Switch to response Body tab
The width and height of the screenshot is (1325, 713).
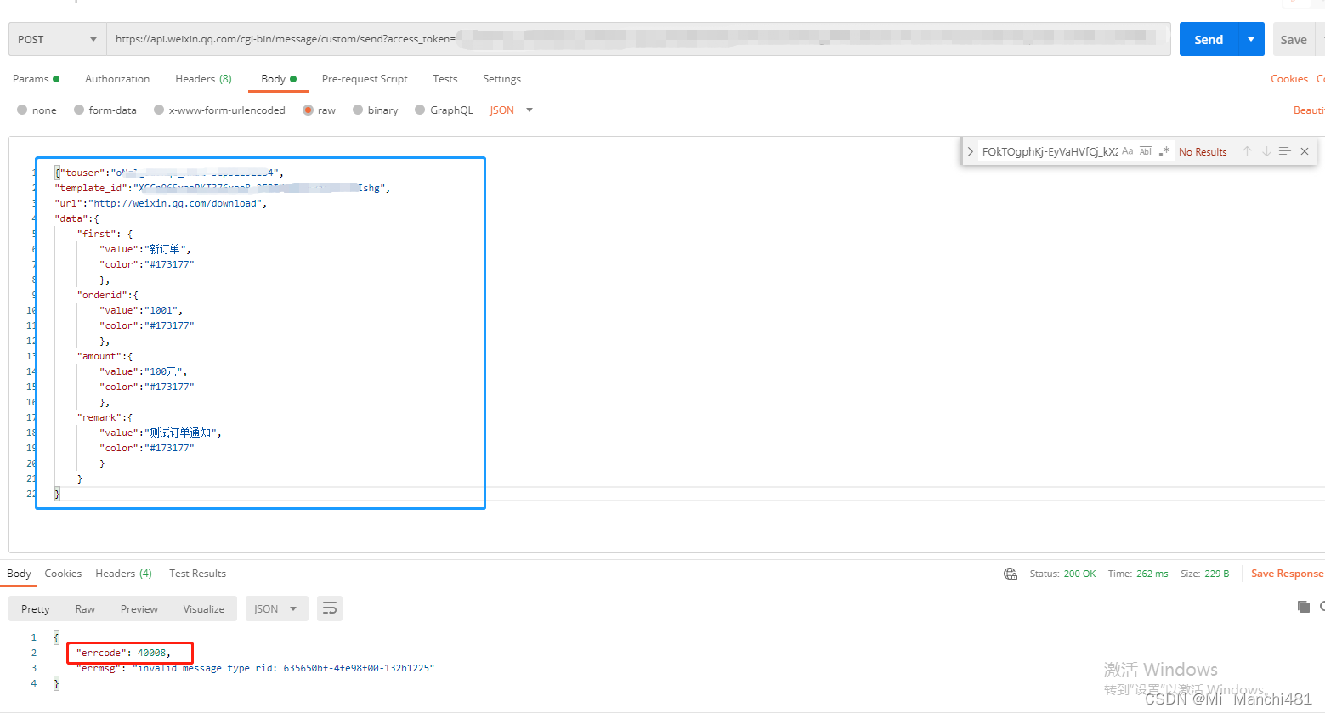(19, 574)
